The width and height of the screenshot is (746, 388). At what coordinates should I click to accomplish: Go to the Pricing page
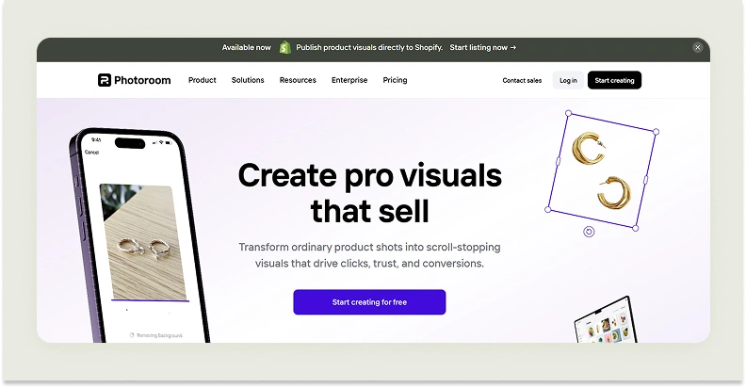pos(395,80)
